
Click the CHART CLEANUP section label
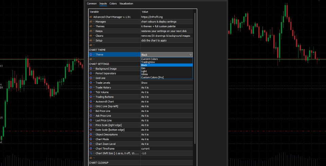pos(99,163)
